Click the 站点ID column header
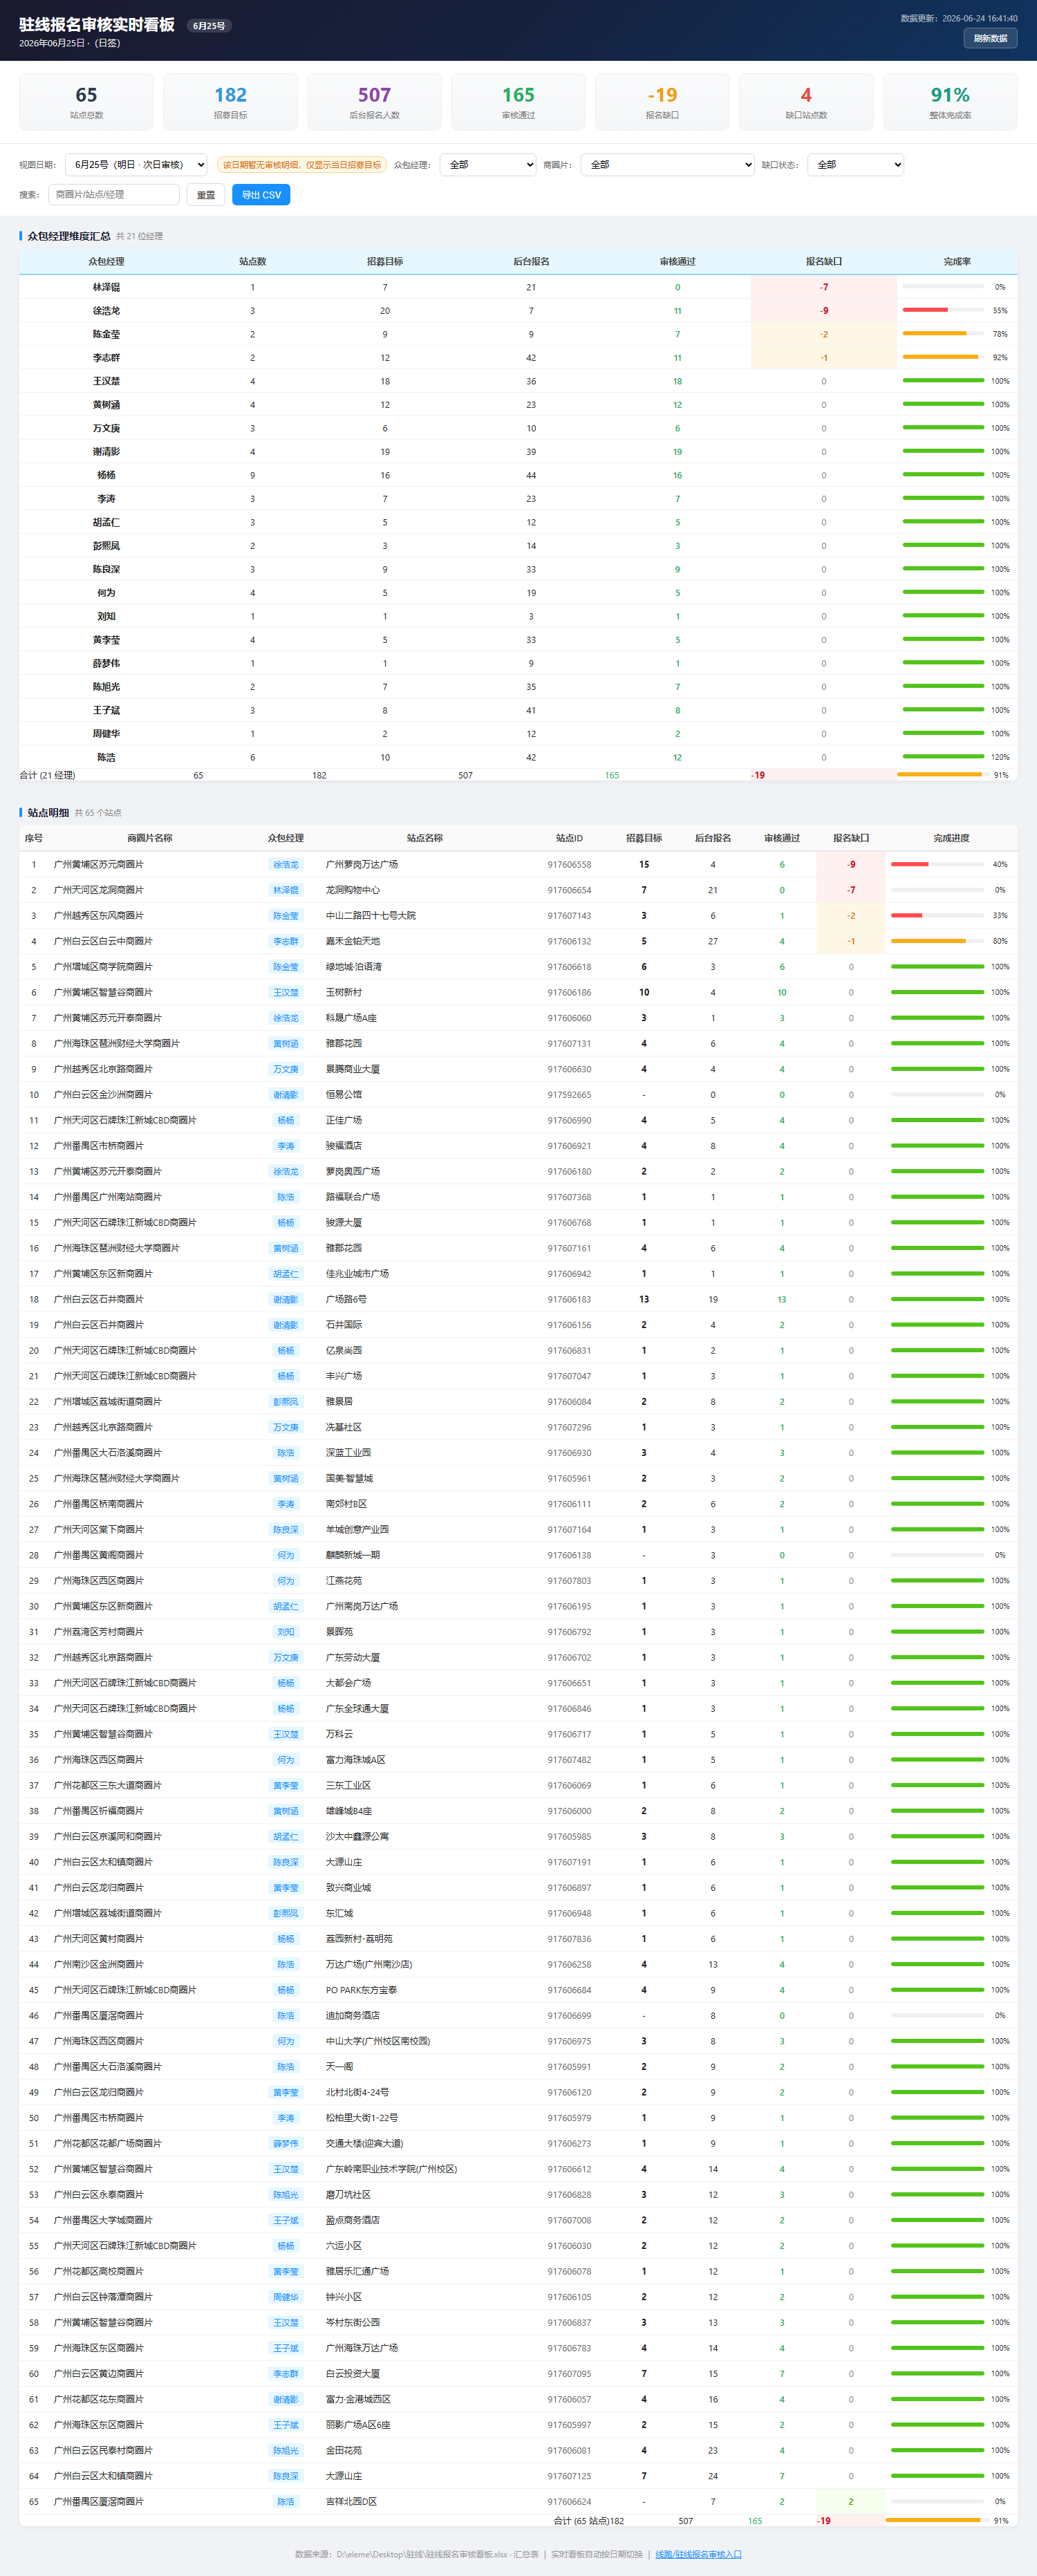 (569, 838)
